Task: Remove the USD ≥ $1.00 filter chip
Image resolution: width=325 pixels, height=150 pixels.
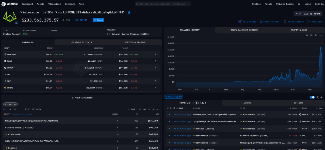Action: pos(166,97)
